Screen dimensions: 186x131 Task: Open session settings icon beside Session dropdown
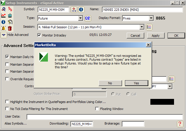[149, 27]
